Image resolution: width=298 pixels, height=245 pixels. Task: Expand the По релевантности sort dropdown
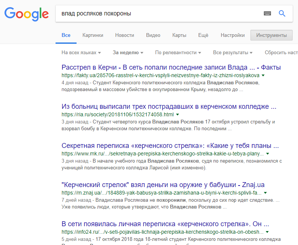point(178,53)
